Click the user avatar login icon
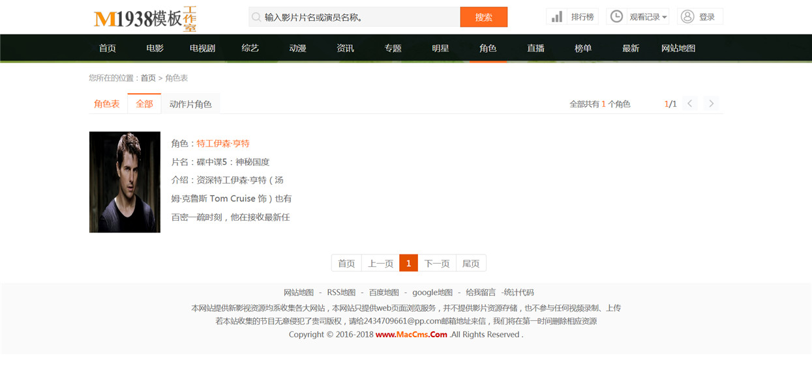The width and height of the screenshot is (812, 386). click(687, 17)
